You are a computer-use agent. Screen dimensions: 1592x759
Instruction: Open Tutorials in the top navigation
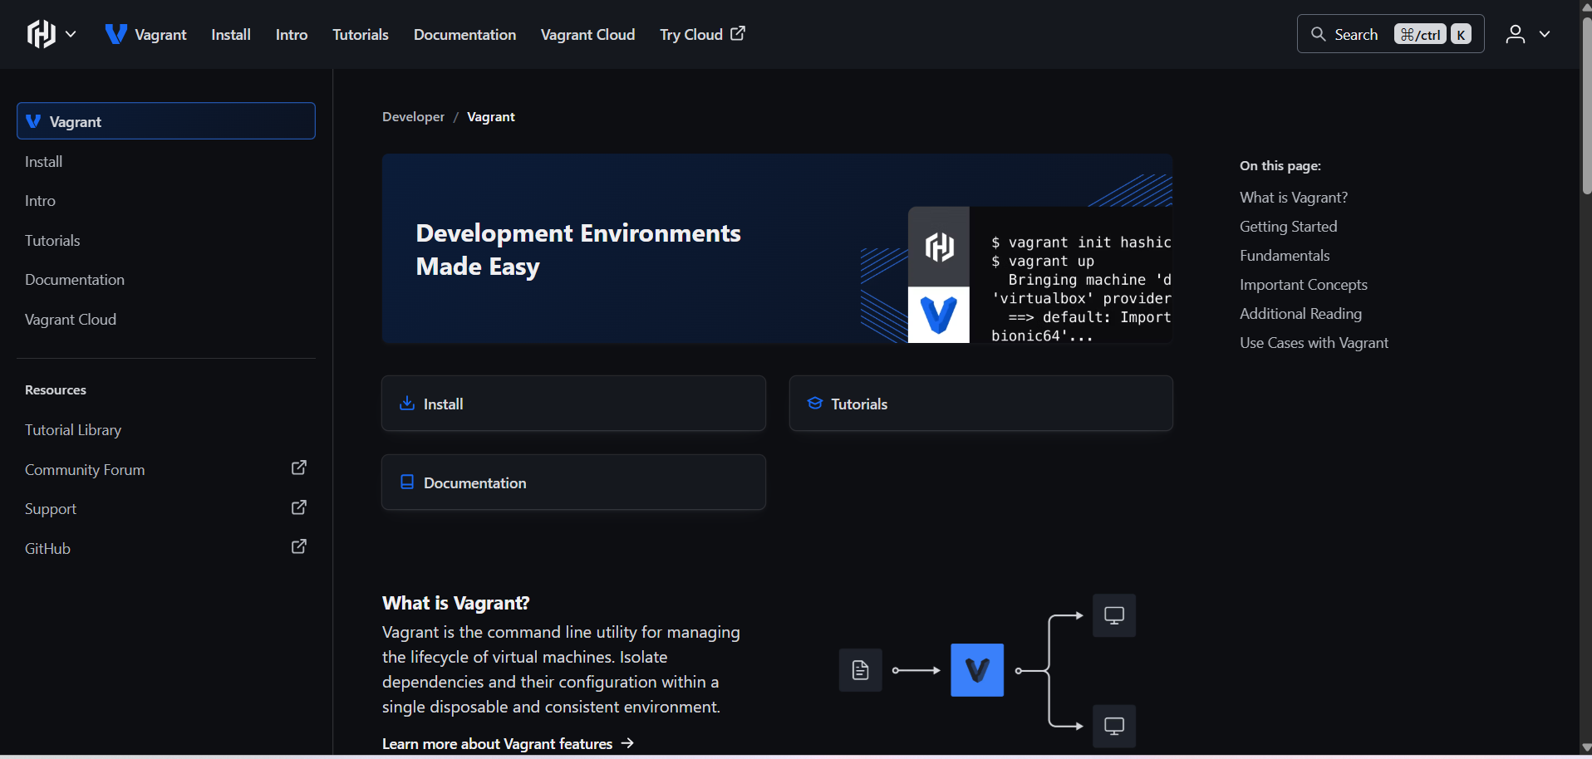[361, 35]
